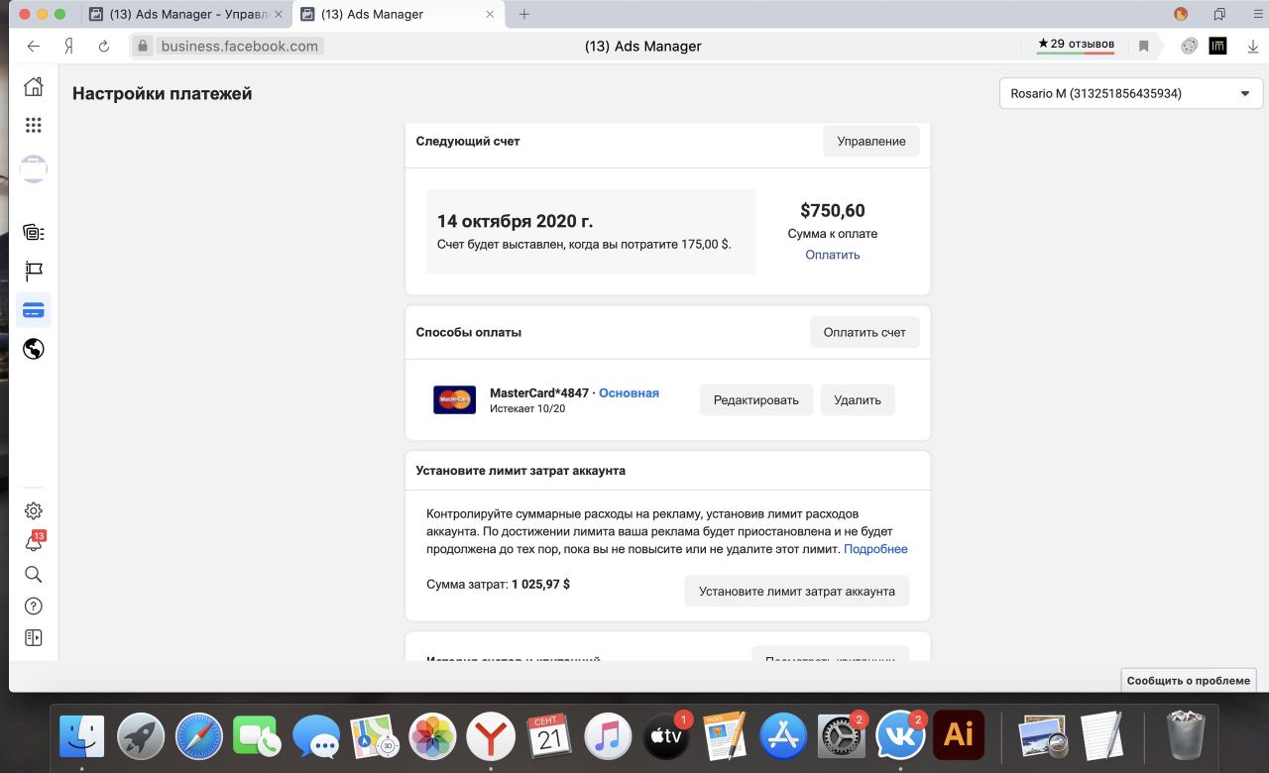
Task: Bookmark the page with the bookmark icon
Action: 1143,46
